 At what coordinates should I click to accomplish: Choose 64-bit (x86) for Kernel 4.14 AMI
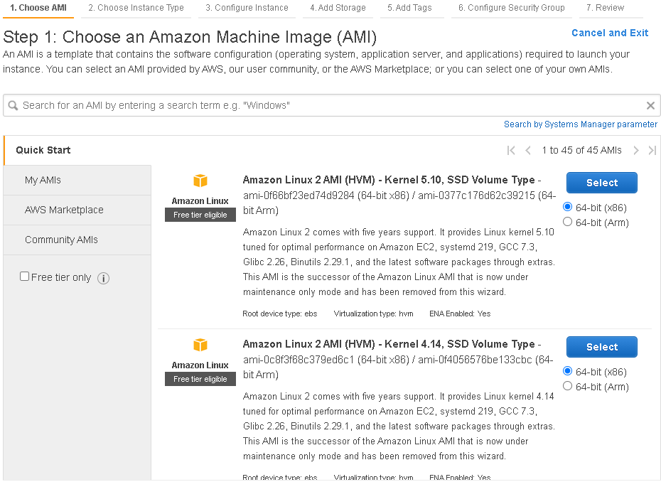pos(567,371)
